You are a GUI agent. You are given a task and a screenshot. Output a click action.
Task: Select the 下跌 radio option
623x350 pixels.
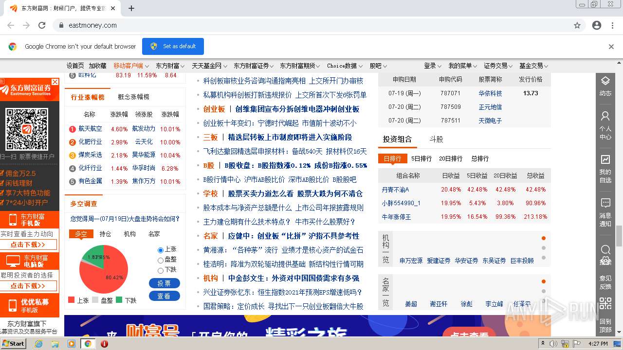161,270
